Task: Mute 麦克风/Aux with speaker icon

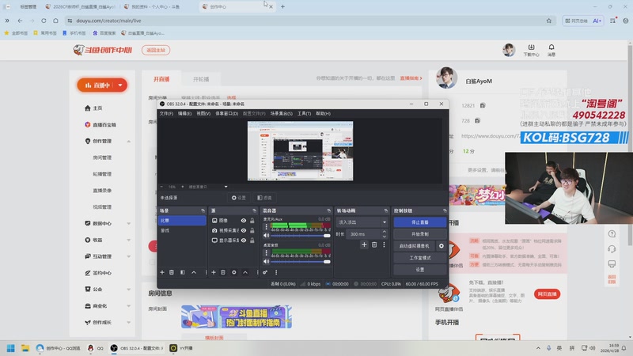Action: 266,235
